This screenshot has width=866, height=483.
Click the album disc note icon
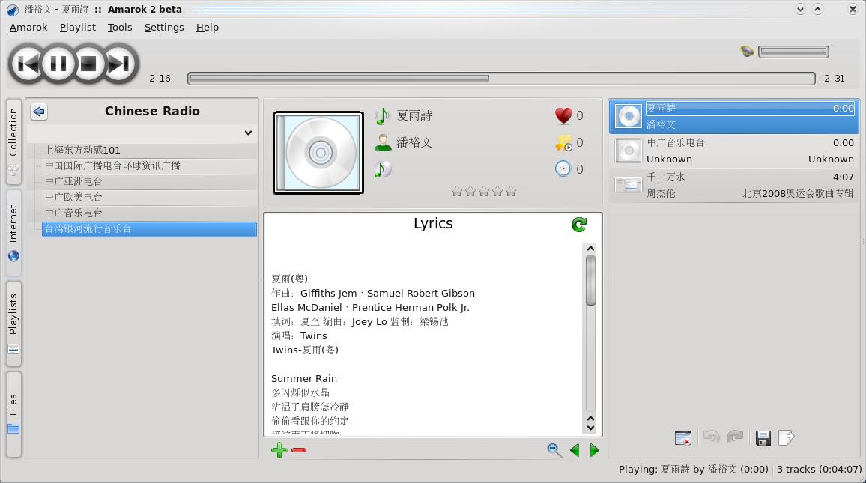click(x=382, y=169)
